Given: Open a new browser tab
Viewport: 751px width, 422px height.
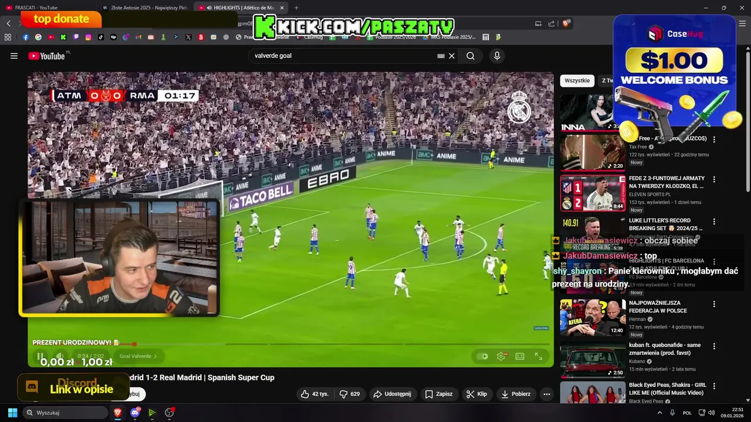Looking at the screenshot, I should pyautogui.click(x=296, y=8).
